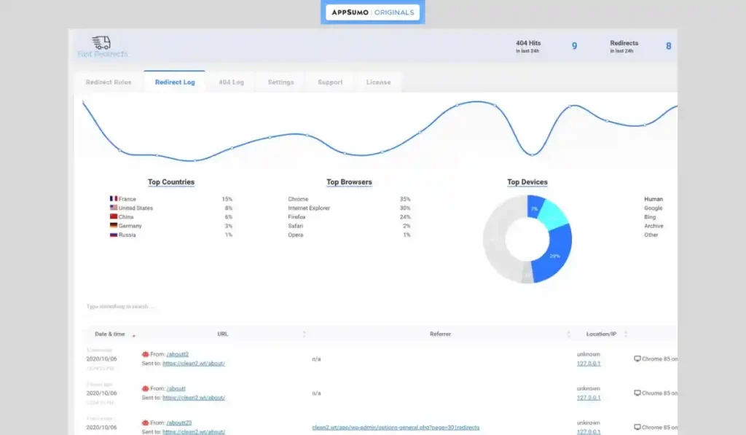Open the Redirect Rules tab

coord(109,82)
